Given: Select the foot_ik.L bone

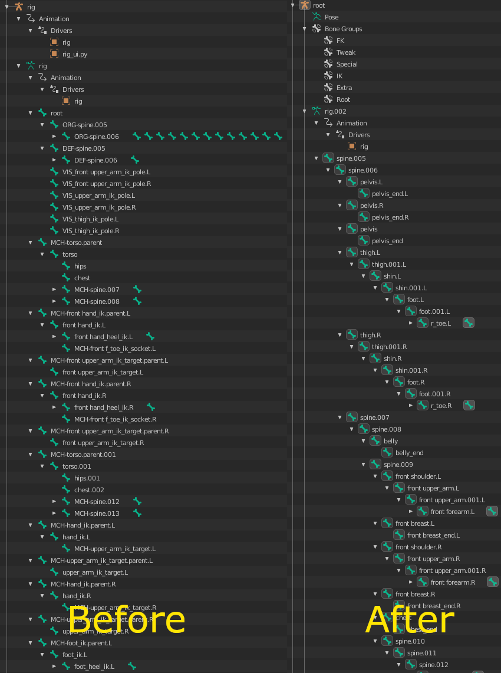Looking at the screenshot, I should pyautogui.click(x=75, y=655).
